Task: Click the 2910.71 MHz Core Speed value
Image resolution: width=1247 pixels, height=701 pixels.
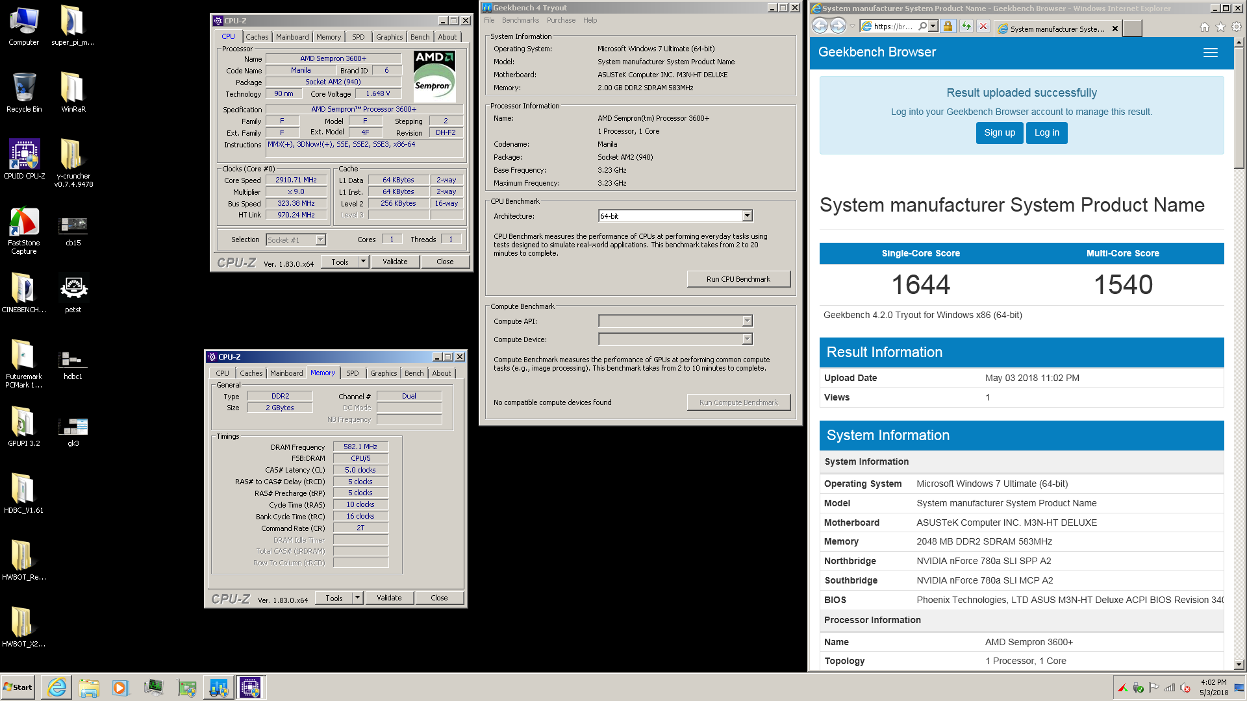Action: [x=296, y=180]
